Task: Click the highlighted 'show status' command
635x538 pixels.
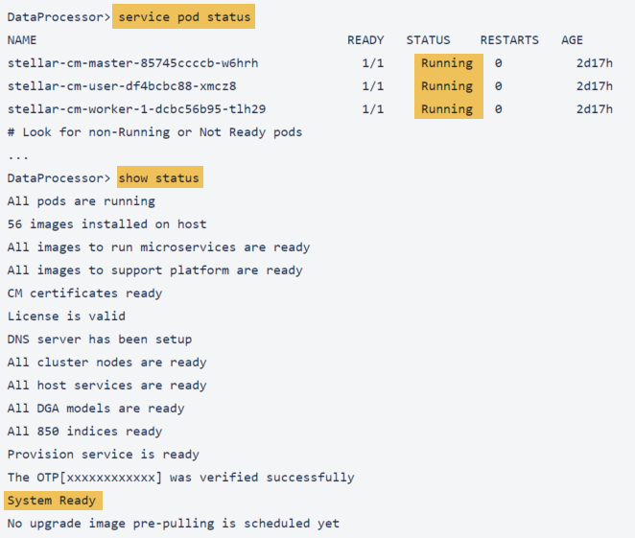Action: coord(158,178)
